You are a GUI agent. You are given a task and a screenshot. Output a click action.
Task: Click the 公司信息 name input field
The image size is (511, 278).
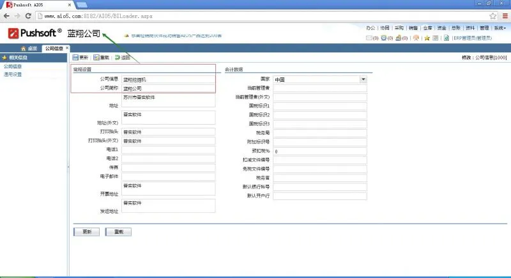coord(168,79)
